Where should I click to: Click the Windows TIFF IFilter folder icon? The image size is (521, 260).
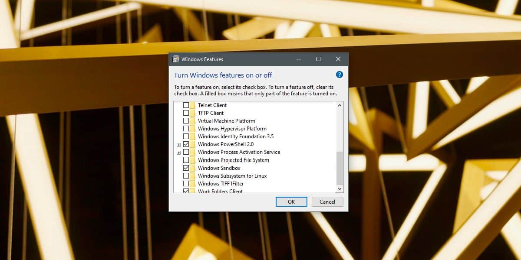(192, 184)
